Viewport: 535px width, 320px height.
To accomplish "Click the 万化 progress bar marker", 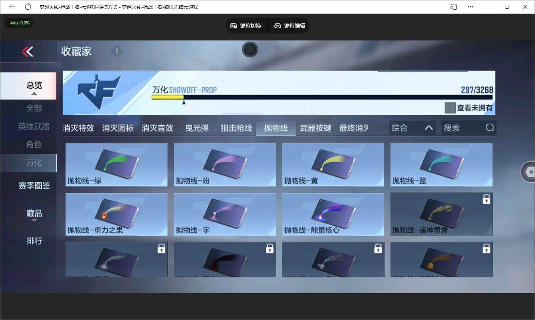I will pos(184,101).
